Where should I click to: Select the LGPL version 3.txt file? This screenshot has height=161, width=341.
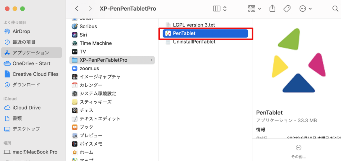(205, 25)
